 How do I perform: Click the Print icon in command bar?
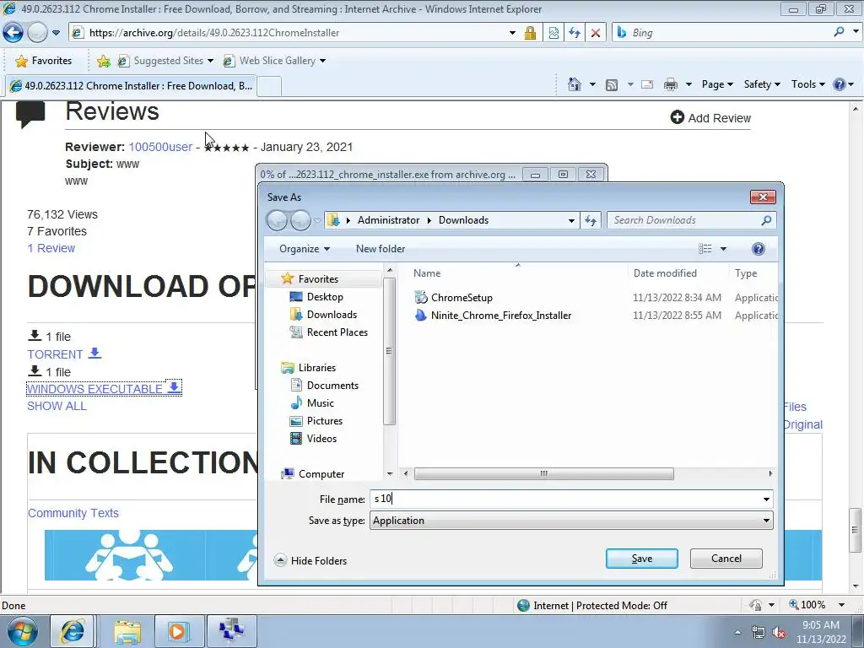pyautogui.click(x=670, y=84)
